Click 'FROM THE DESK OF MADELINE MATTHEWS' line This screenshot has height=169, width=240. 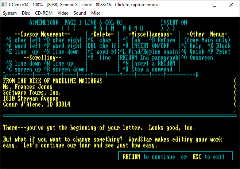coord(53,81)
